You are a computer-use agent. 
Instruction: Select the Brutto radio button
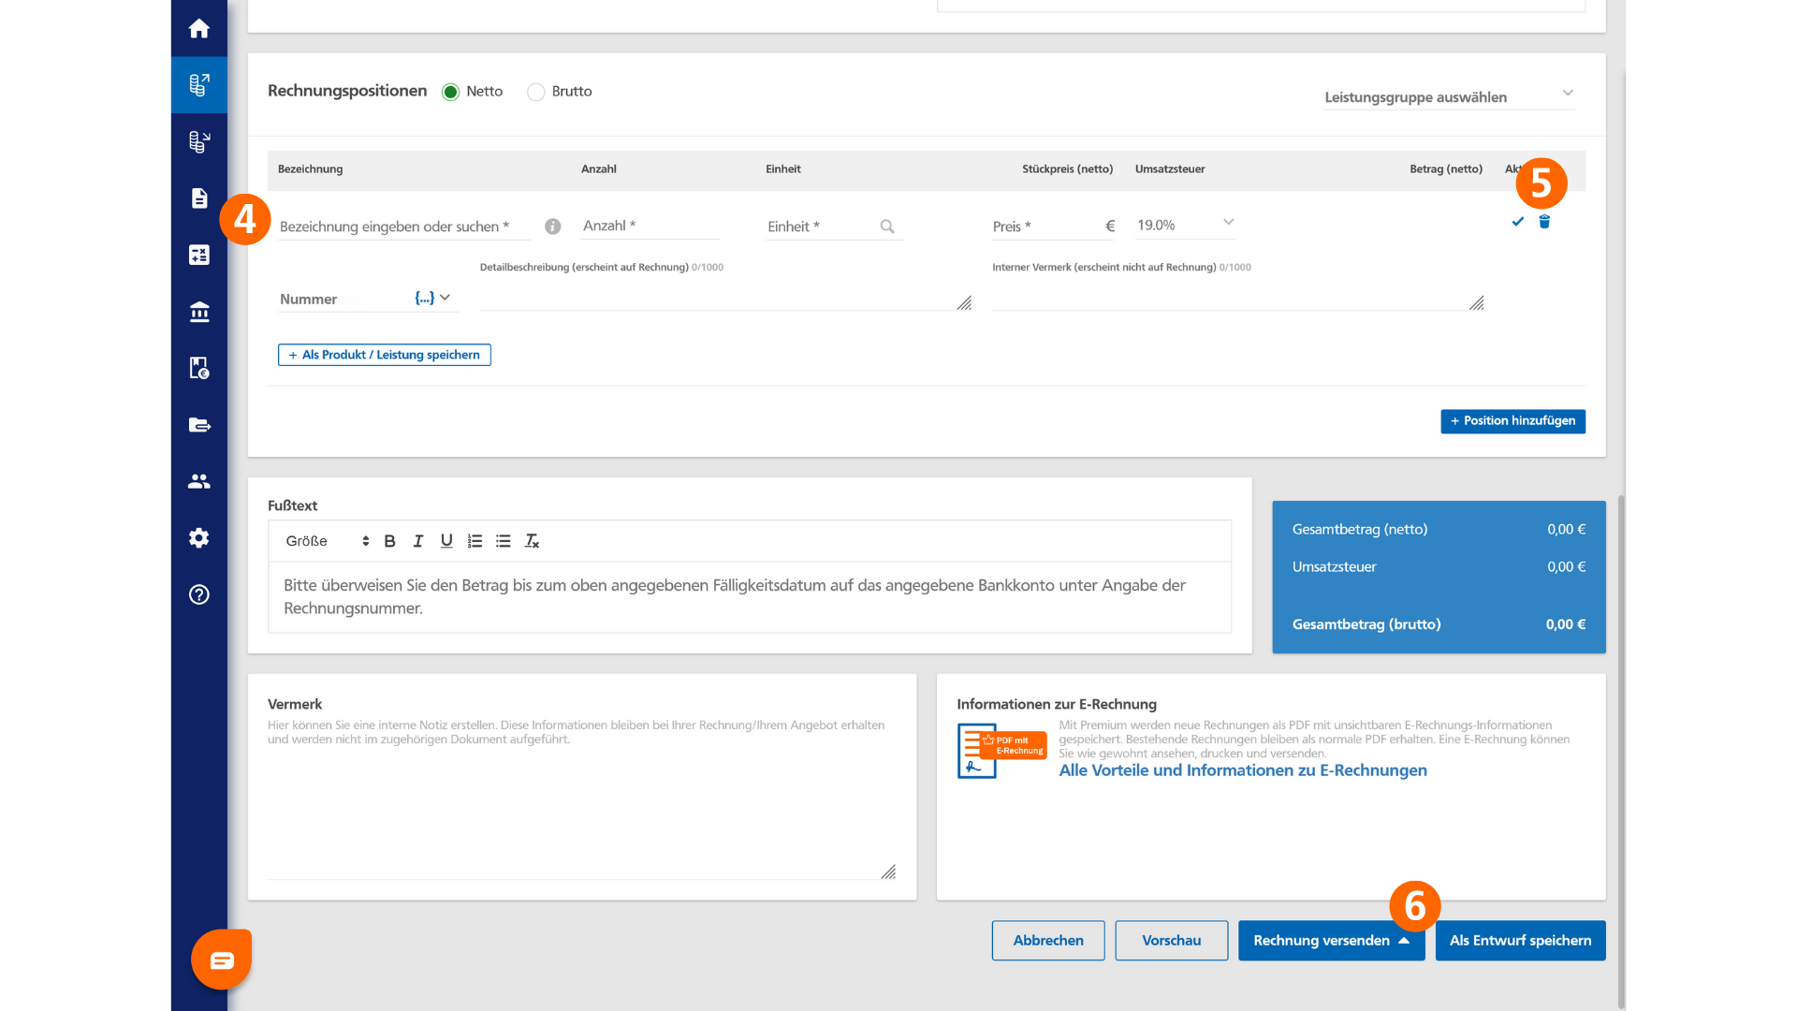[535, 92]
